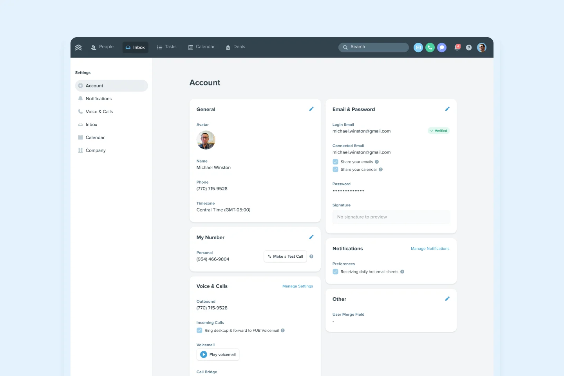Screen dimensions: 564x376
Task: Click help icon beside Share your calendar
Action: 381,170
